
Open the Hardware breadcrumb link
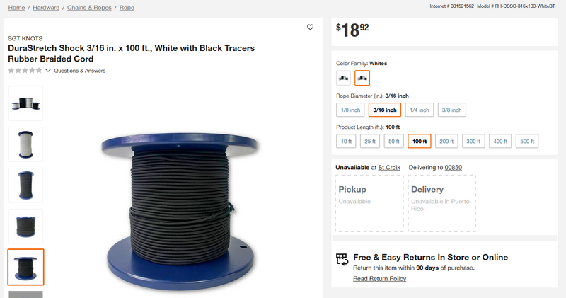pyautogui.click(x=46, y=8)
